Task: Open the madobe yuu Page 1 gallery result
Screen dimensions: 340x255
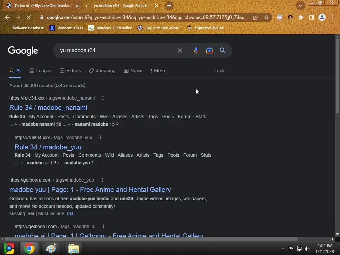Action: pyautogui.click(x=90, y=190)
